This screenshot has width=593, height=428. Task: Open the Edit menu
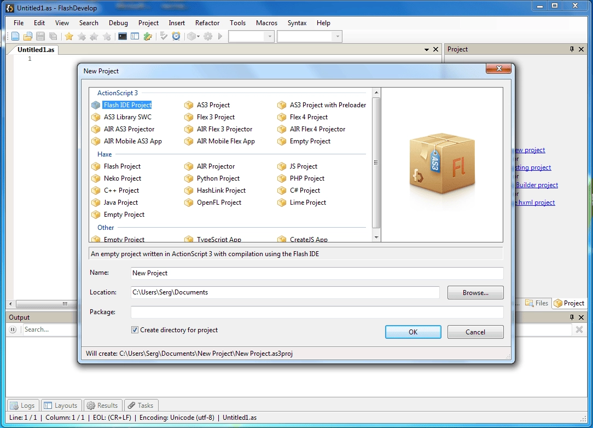coord(39,23)
